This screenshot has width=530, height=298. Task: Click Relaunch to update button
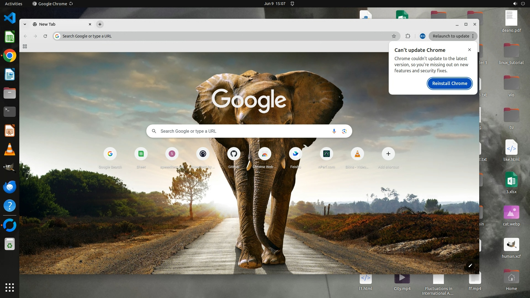pos(451,36)
